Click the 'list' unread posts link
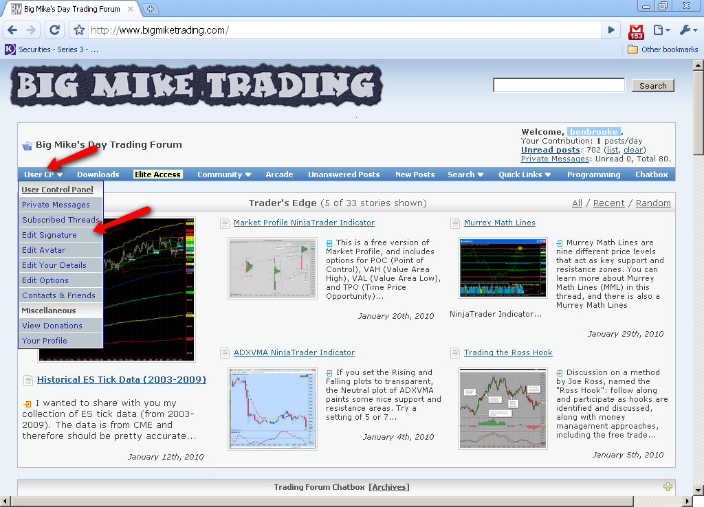The height and width of the screenshot is (507, 704). pyautogui.click(x=613, y=150)
